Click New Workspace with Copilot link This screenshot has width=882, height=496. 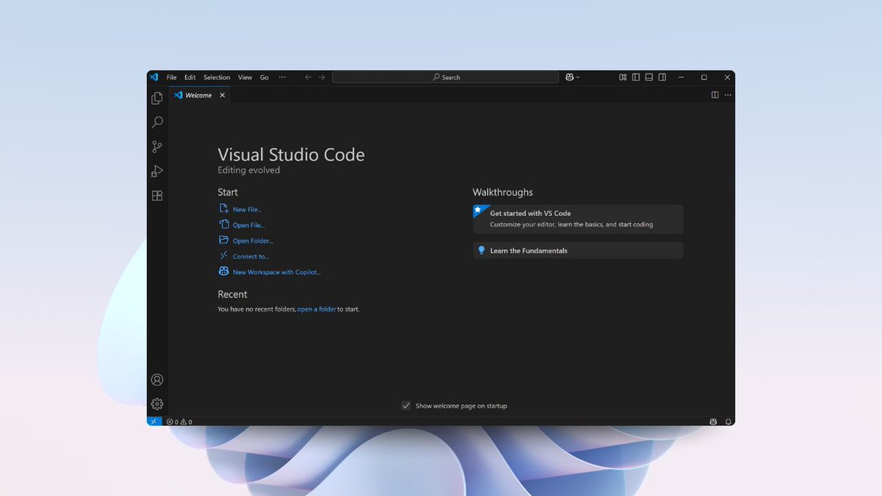coord(276,272)
